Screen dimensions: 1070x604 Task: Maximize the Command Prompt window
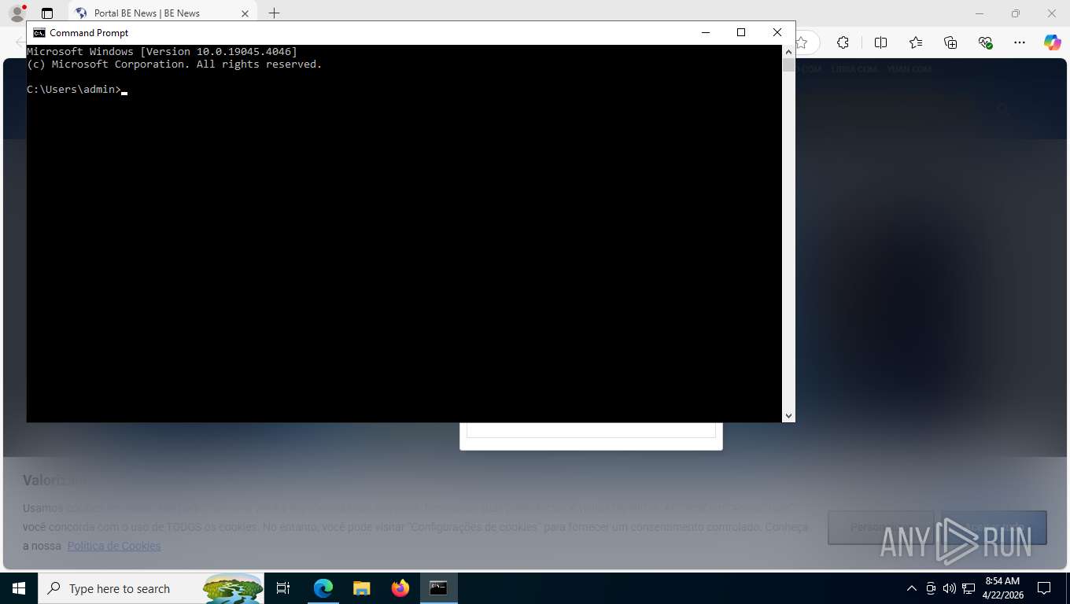tap(740, 32)
